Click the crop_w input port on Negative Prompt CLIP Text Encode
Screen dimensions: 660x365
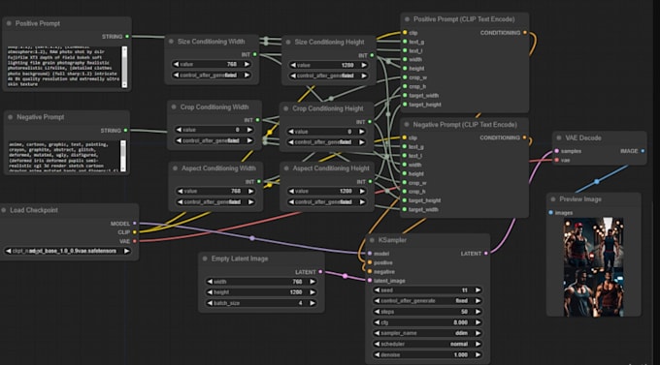[x=405, y=183]
